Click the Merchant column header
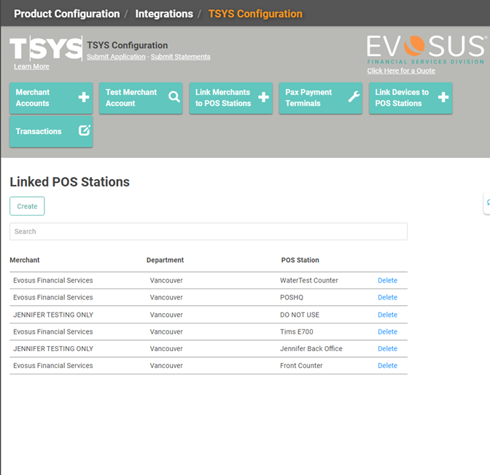The height and width of the screenshot is (475, 490). point(25,260)
